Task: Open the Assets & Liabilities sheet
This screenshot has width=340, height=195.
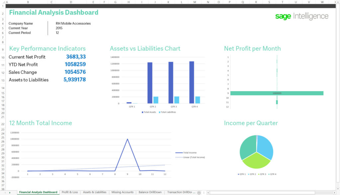Action: click(x=95, y=192)
